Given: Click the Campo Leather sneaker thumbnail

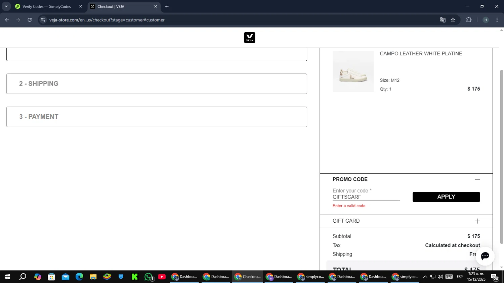Looking at the screenshot, I should coord(353,71).
